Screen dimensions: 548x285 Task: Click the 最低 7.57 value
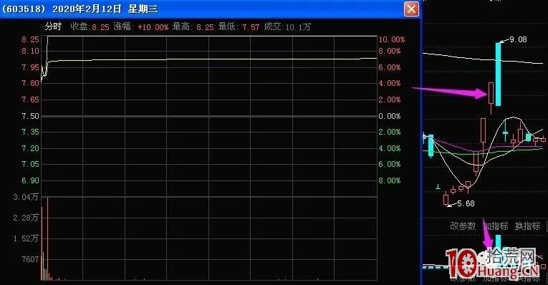coord(251,27)
